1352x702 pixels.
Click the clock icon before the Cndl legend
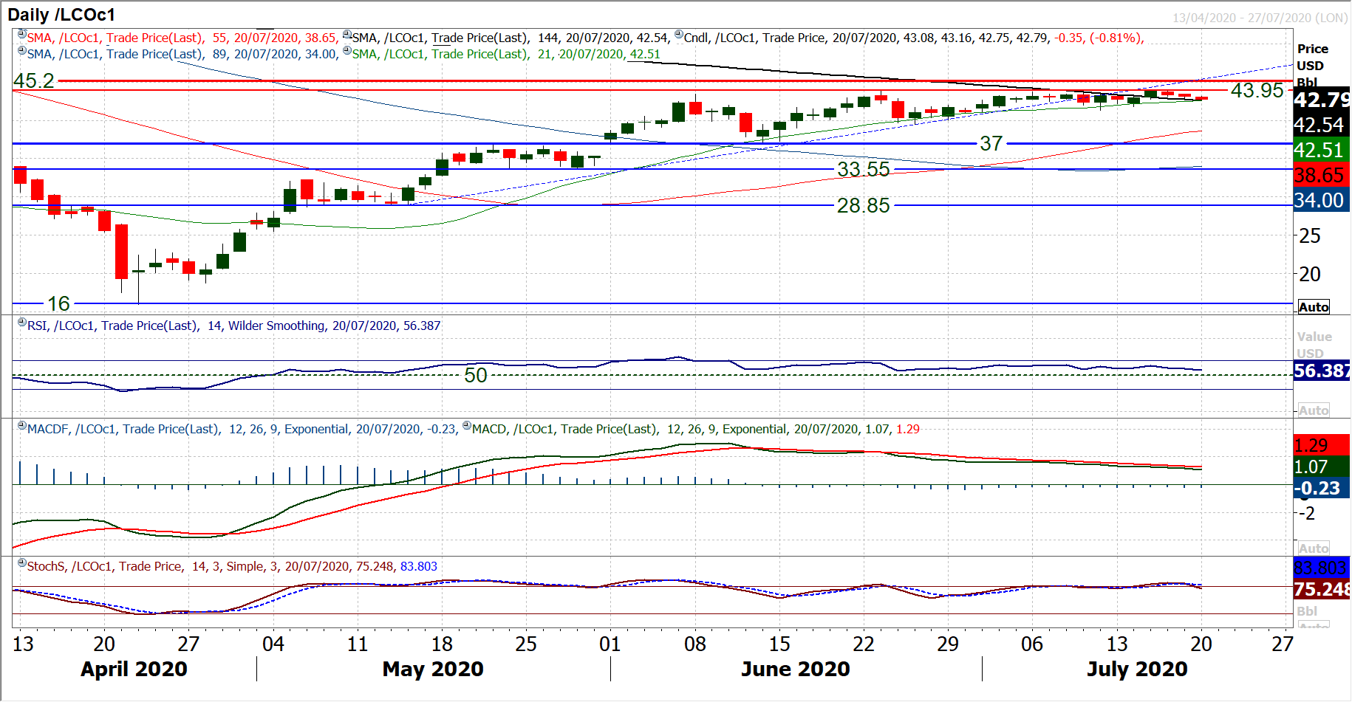[x=679, y=34]
